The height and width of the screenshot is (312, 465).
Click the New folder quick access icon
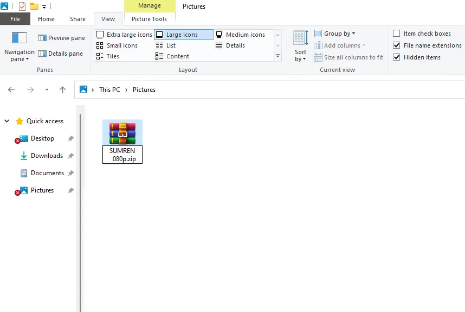click(x=34, y=6)
